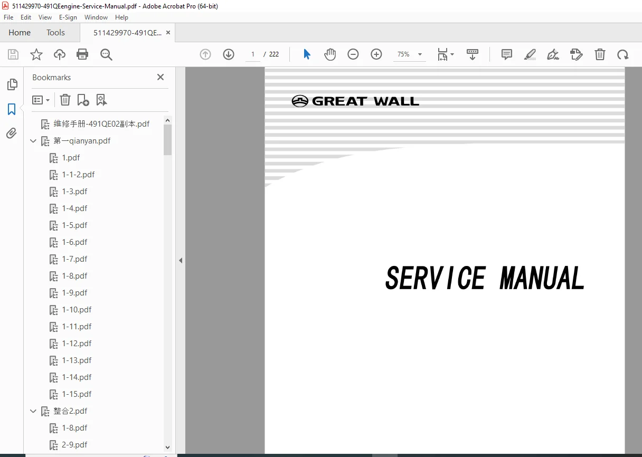Select the 1-10.pdf bookmark
The image size is (642, 457).
pos(77,310)
